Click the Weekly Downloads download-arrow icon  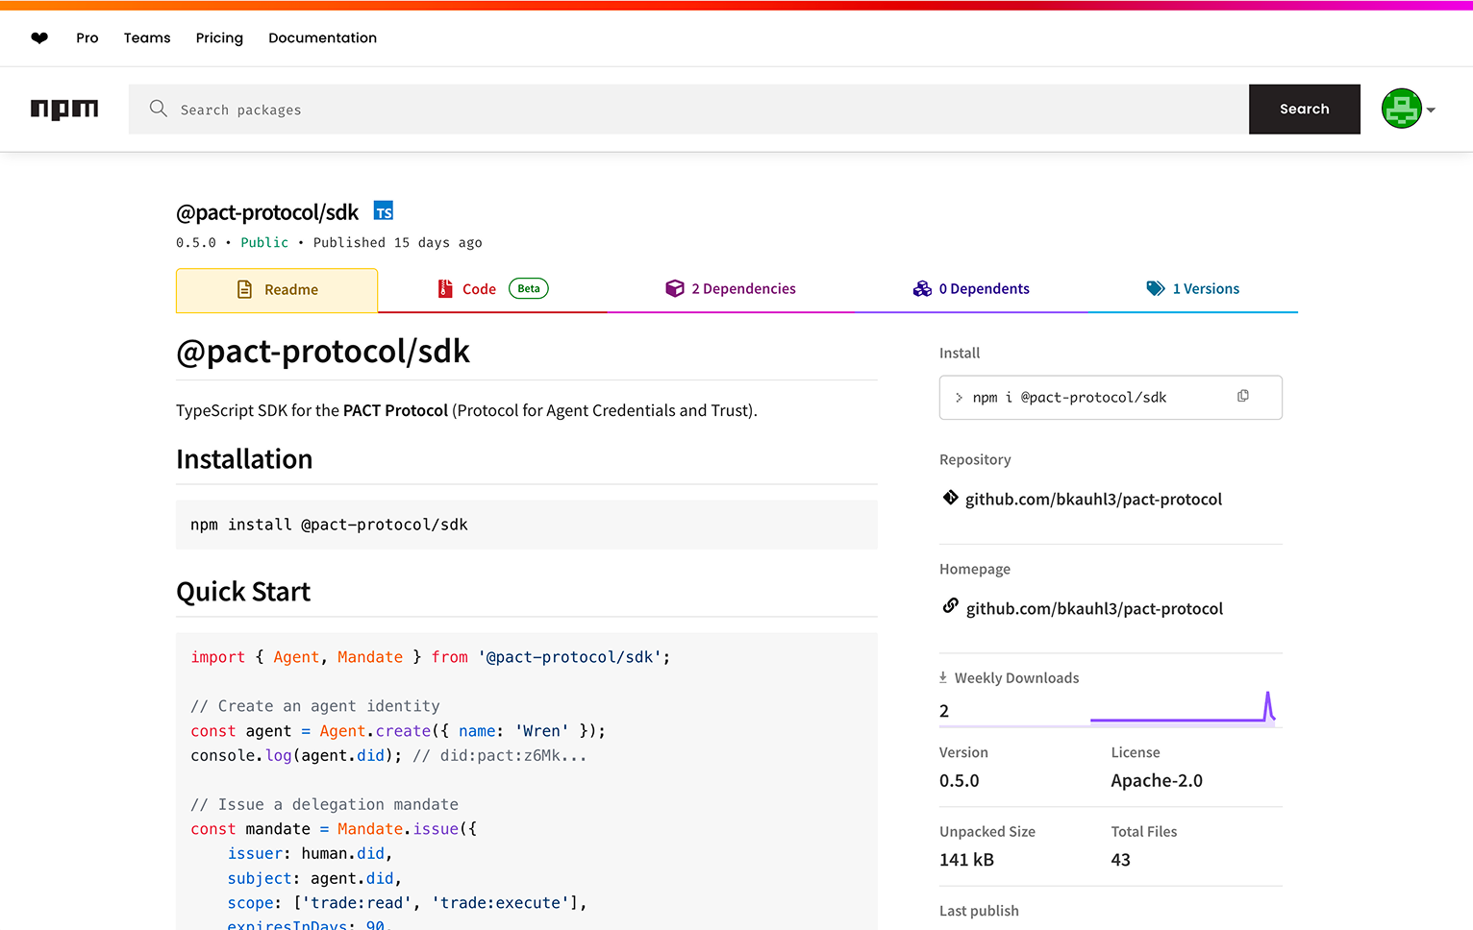(x=943, y=677)
